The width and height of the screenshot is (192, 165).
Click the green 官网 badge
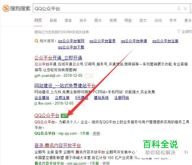tap(64, 116)
